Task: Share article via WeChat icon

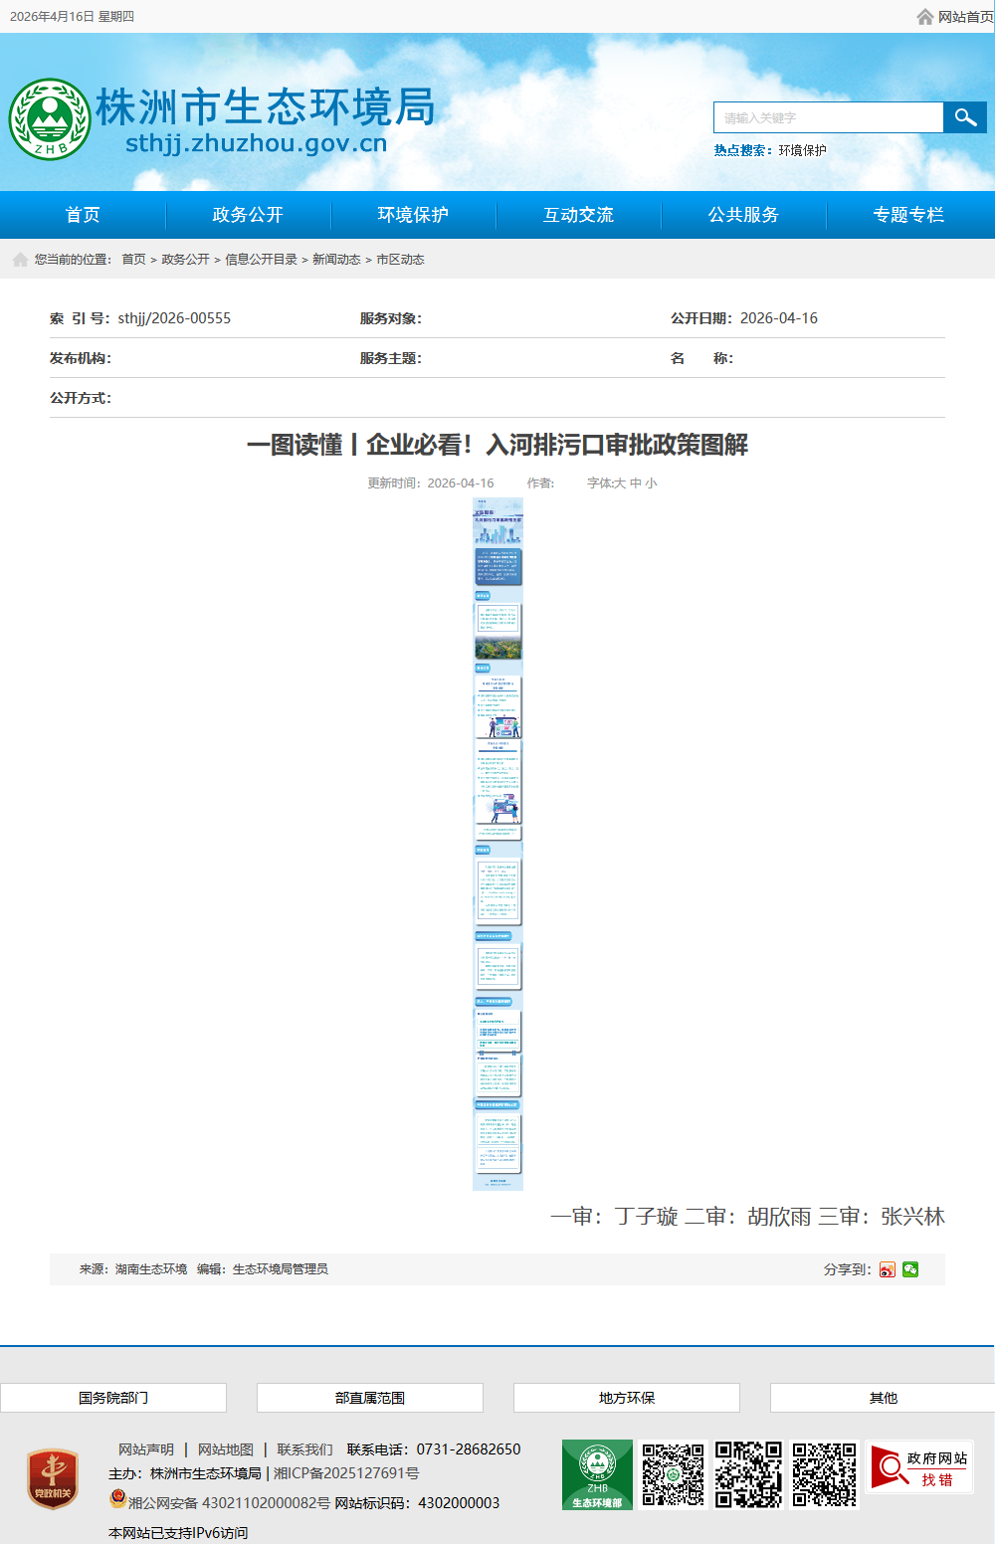Action: tap(910, 1269)
